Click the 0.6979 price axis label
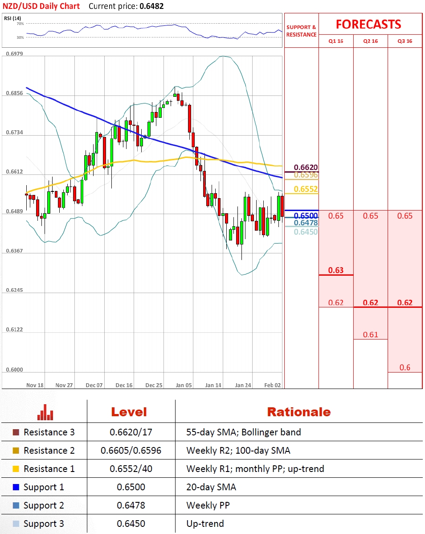Viewport: 425px width, 534px height. (x=14, y=54)
